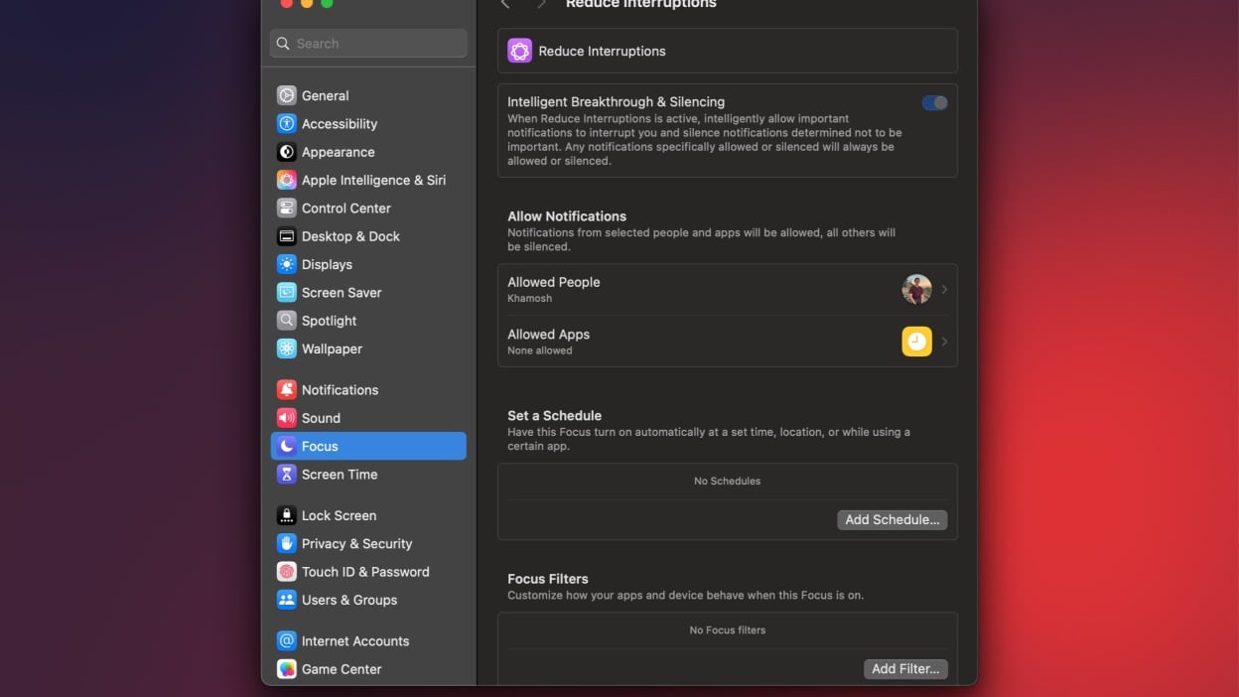Open Desktop & Dock icon
Screen dimensions: 1239x697
(287, 236)
